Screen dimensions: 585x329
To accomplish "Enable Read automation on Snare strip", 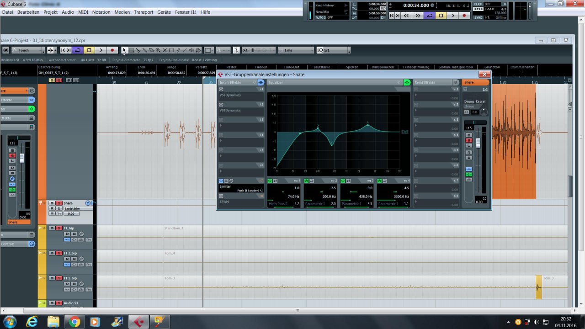I will point(469,152).
